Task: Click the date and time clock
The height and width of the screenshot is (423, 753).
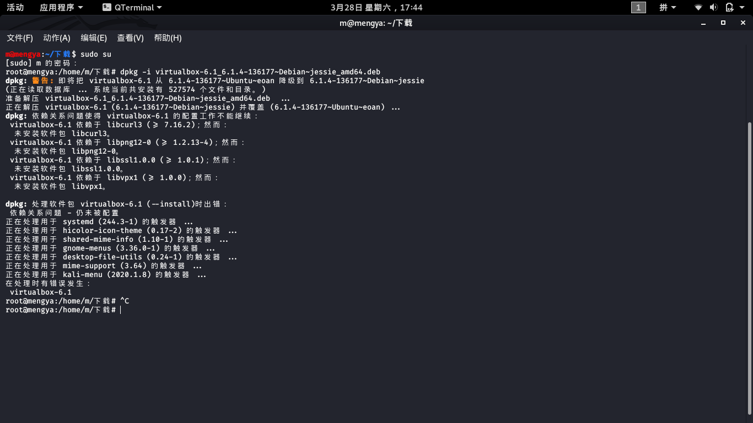Action: click(x=376, y=8)
